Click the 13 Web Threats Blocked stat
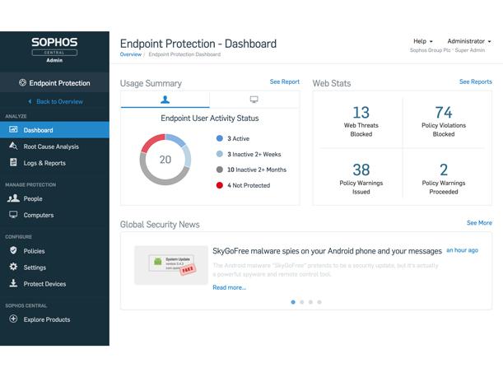The width and height of the screenshot is (503, 377). 361,121
